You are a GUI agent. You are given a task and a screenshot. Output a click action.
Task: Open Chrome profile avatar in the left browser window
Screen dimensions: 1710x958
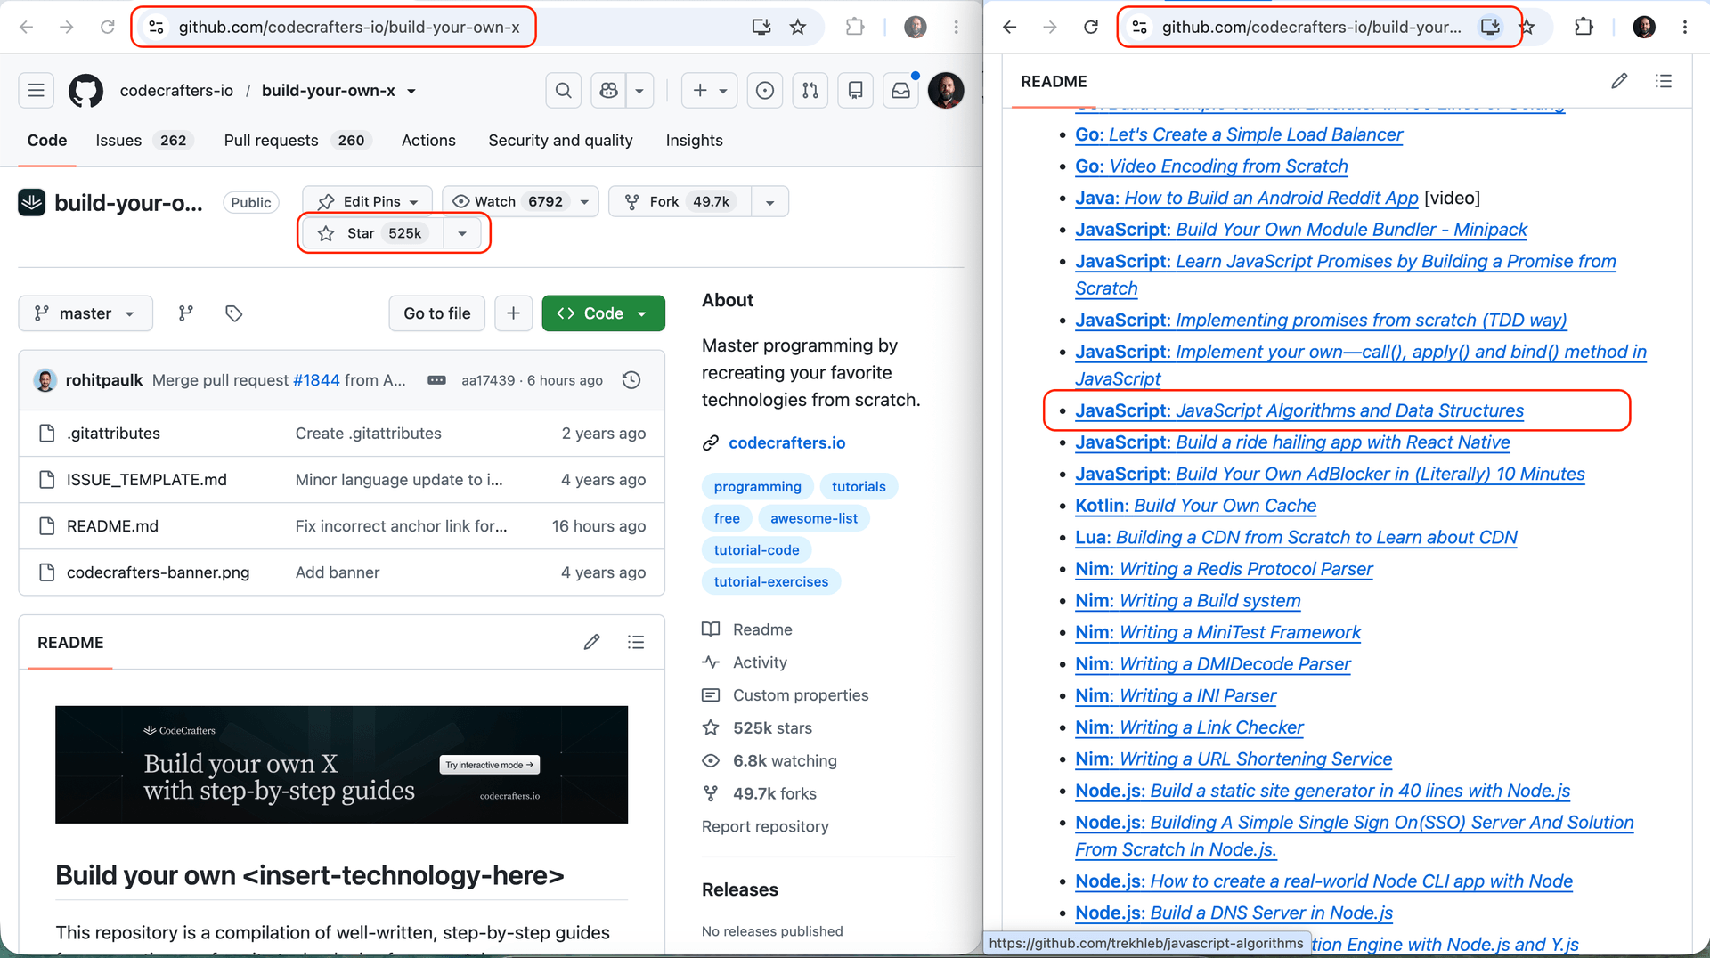(915, 27)
